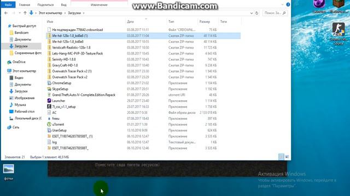Image resolution: width=350 pixels, height=196 pixels.
Task: Expand the ribbon chevron
Action: 282,4
